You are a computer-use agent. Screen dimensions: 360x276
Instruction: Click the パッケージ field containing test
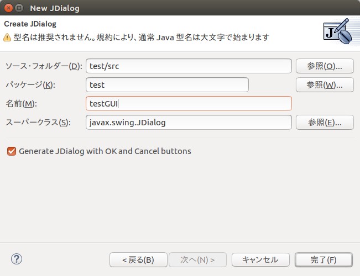[167, 85]
